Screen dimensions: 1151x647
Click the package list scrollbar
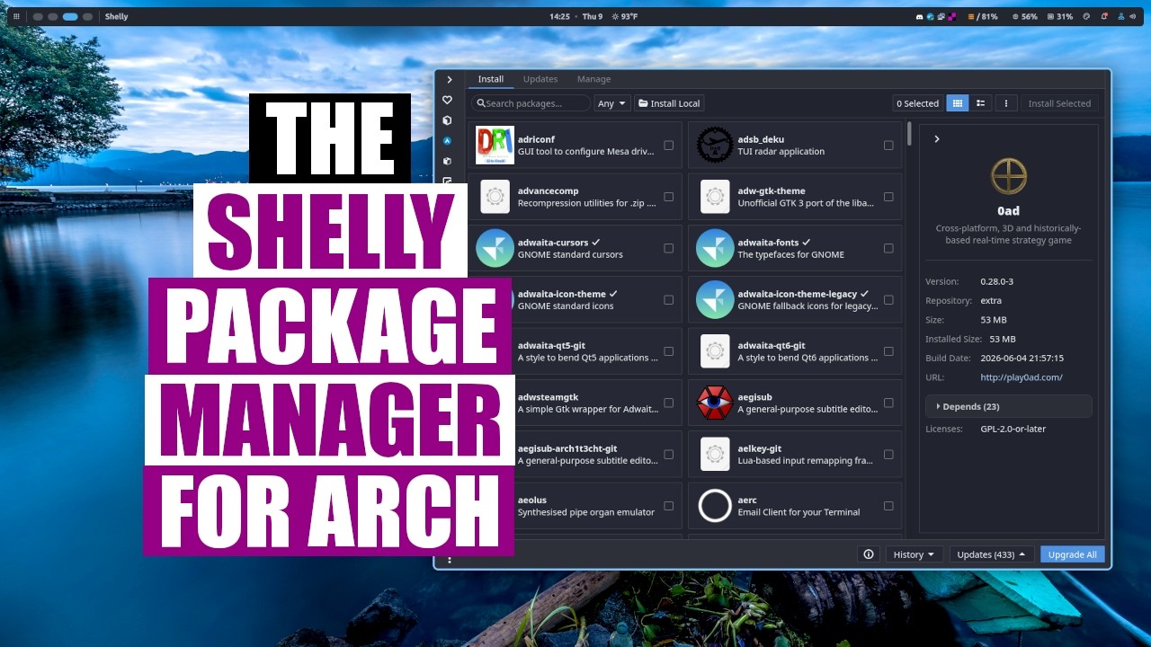tap(909, 134)
